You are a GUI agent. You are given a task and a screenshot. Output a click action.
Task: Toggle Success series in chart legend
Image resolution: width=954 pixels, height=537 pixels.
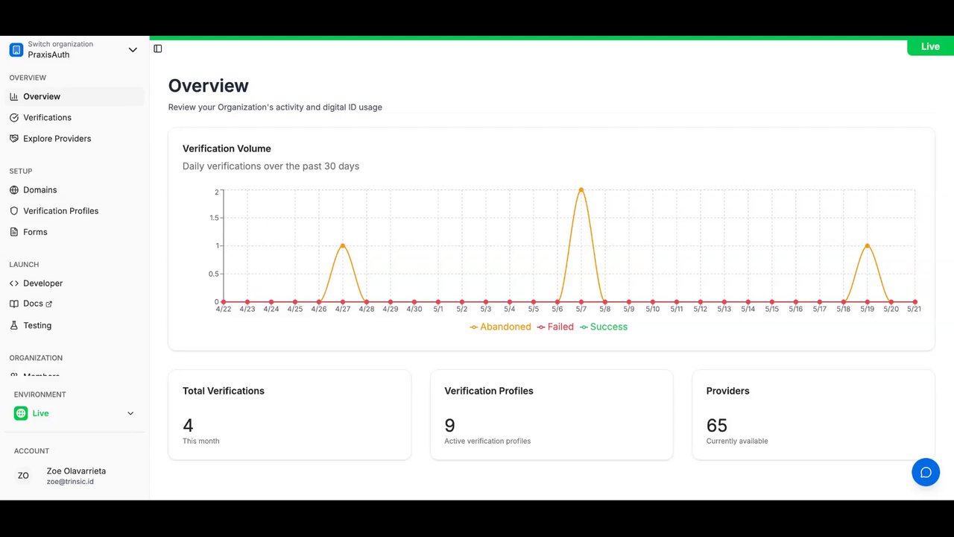604,327
